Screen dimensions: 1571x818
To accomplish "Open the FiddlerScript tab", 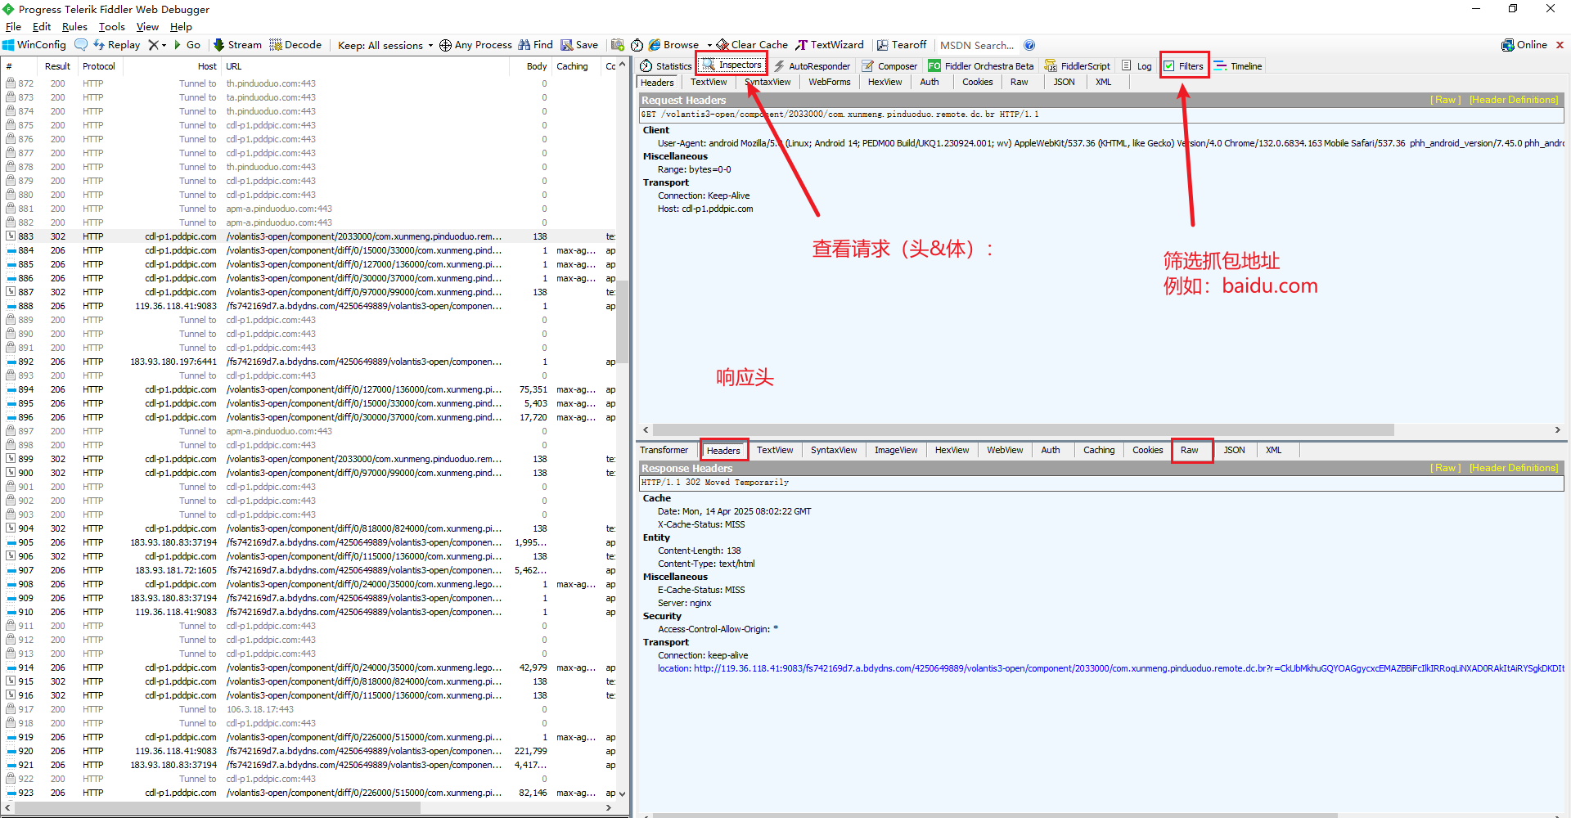I will (1078, 66).
